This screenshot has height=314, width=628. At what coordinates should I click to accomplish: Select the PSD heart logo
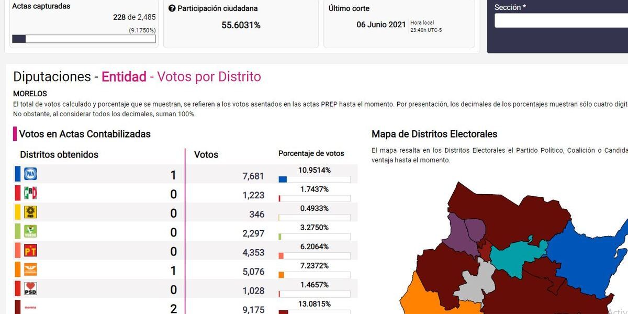coord(30,288)
